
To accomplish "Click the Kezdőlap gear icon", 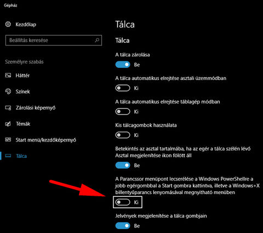I will click(x=8, y=24).
